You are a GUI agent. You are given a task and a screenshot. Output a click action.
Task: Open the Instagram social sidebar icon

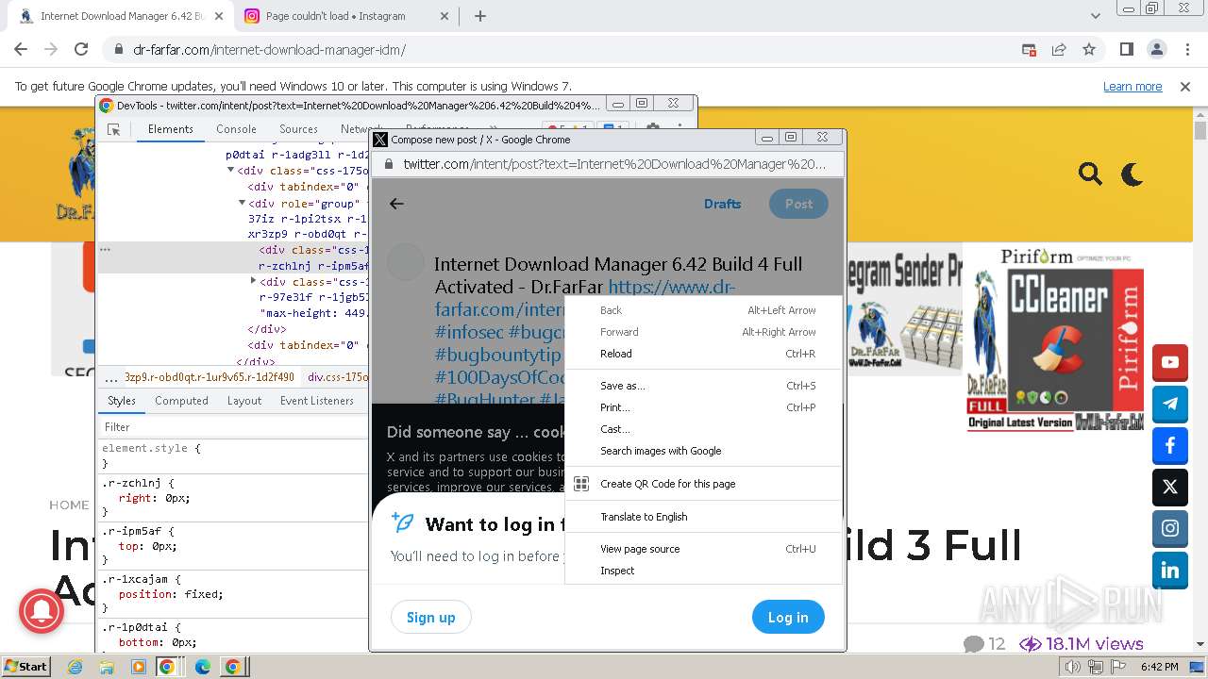coord(1170,529)
